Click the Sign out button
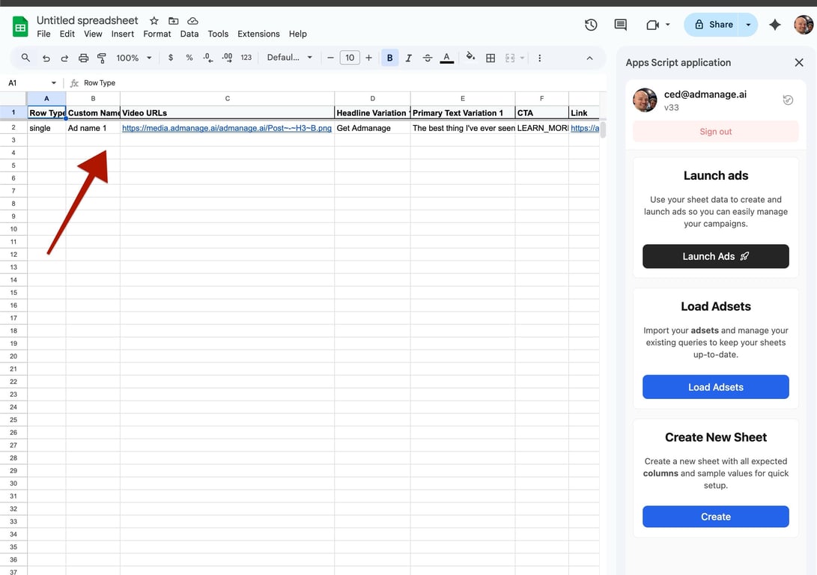The height and width of the screenshot is (575, 817). 715,132
